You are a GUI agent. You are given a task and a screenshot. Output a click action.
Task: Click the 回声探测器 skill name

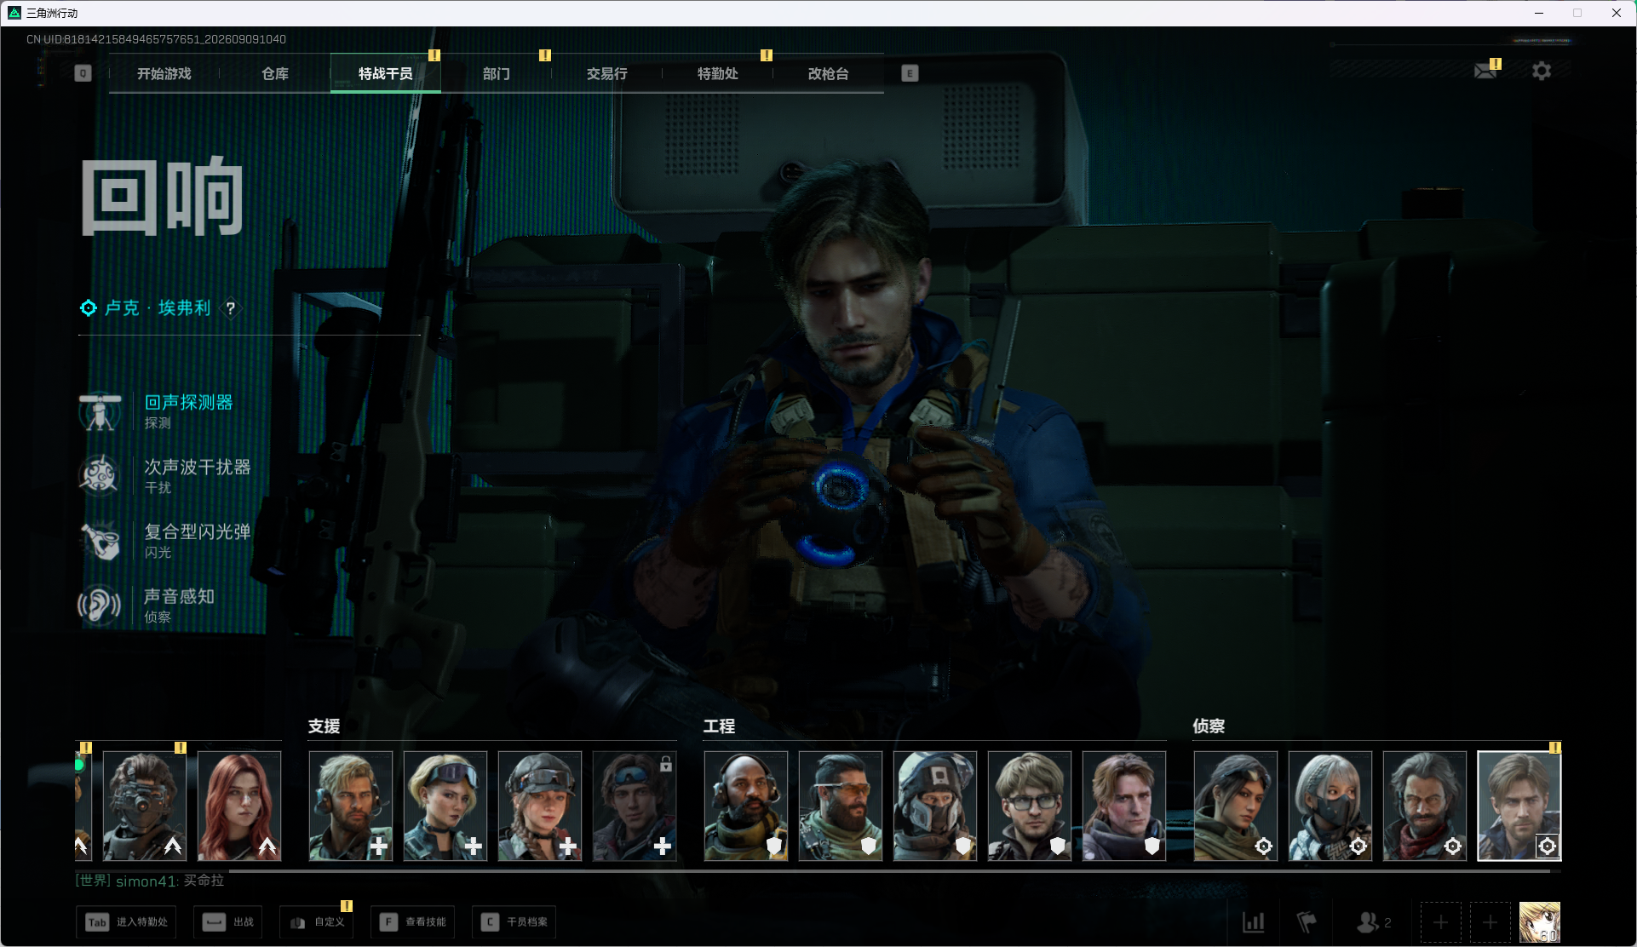point(188,402)
